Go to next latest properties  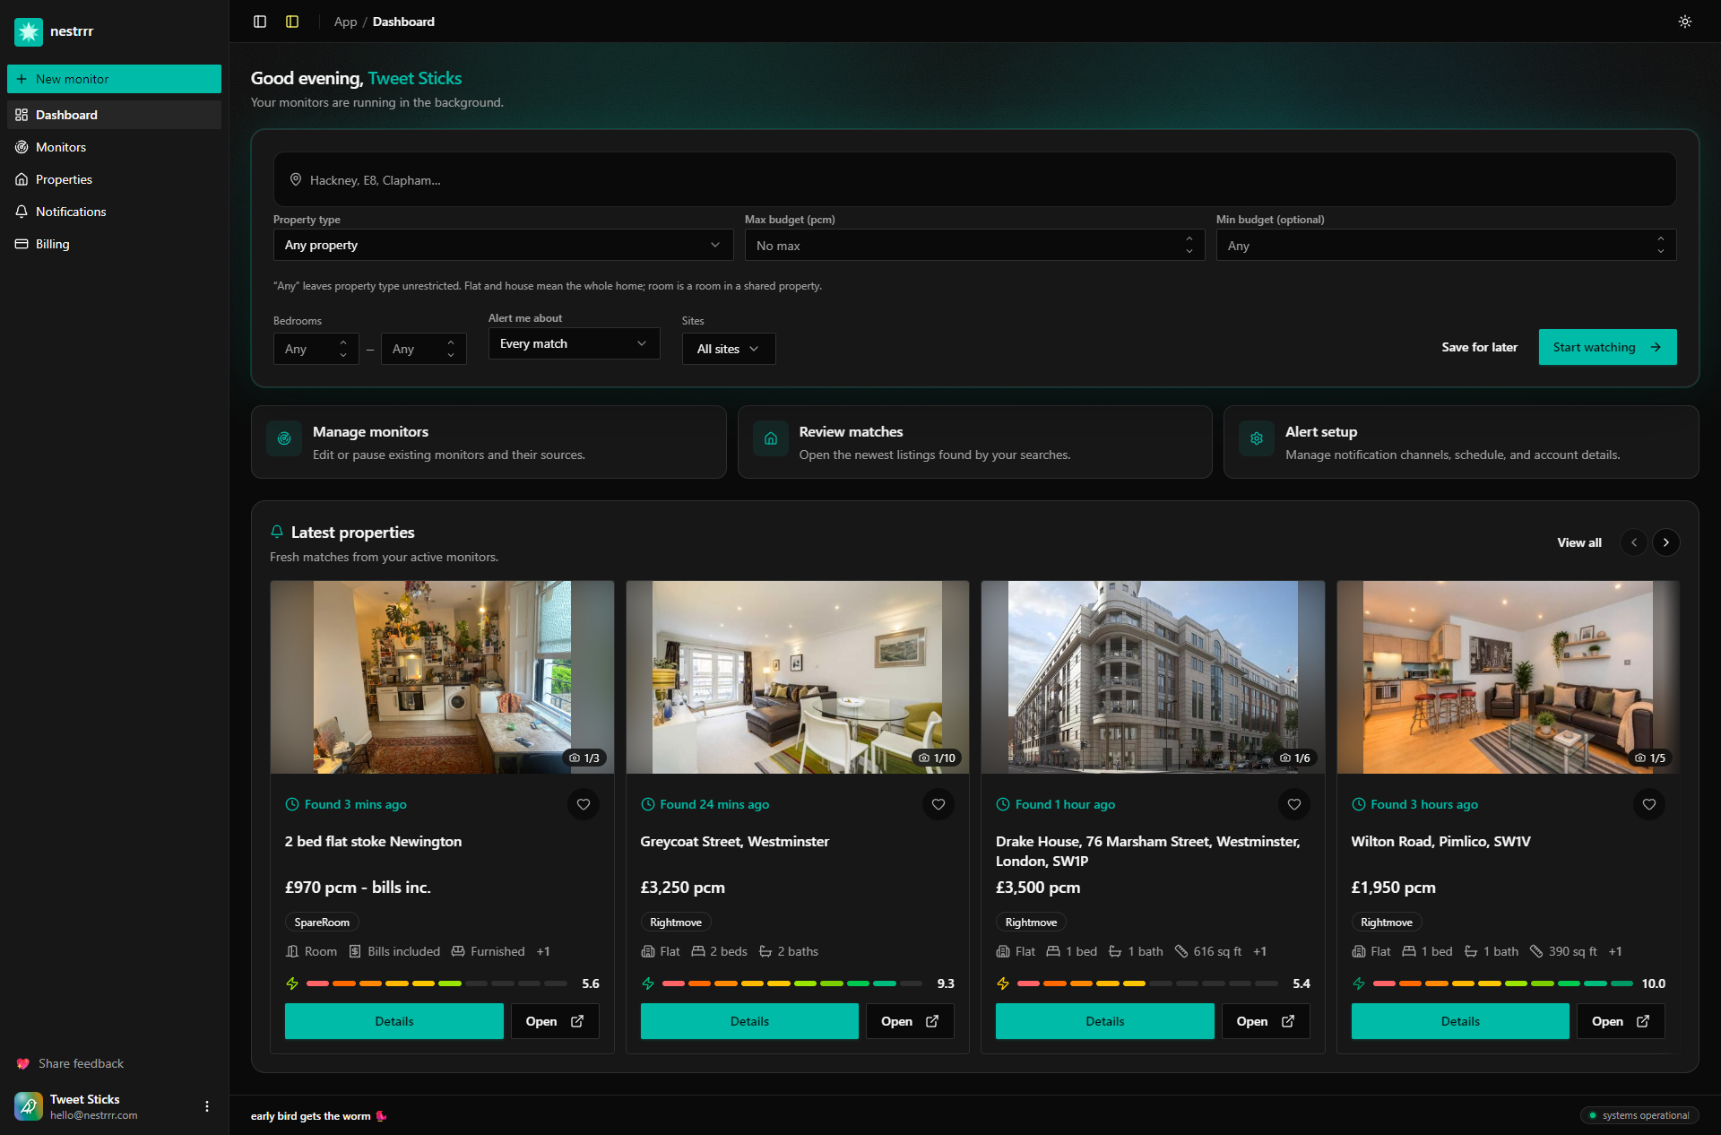1666,542
